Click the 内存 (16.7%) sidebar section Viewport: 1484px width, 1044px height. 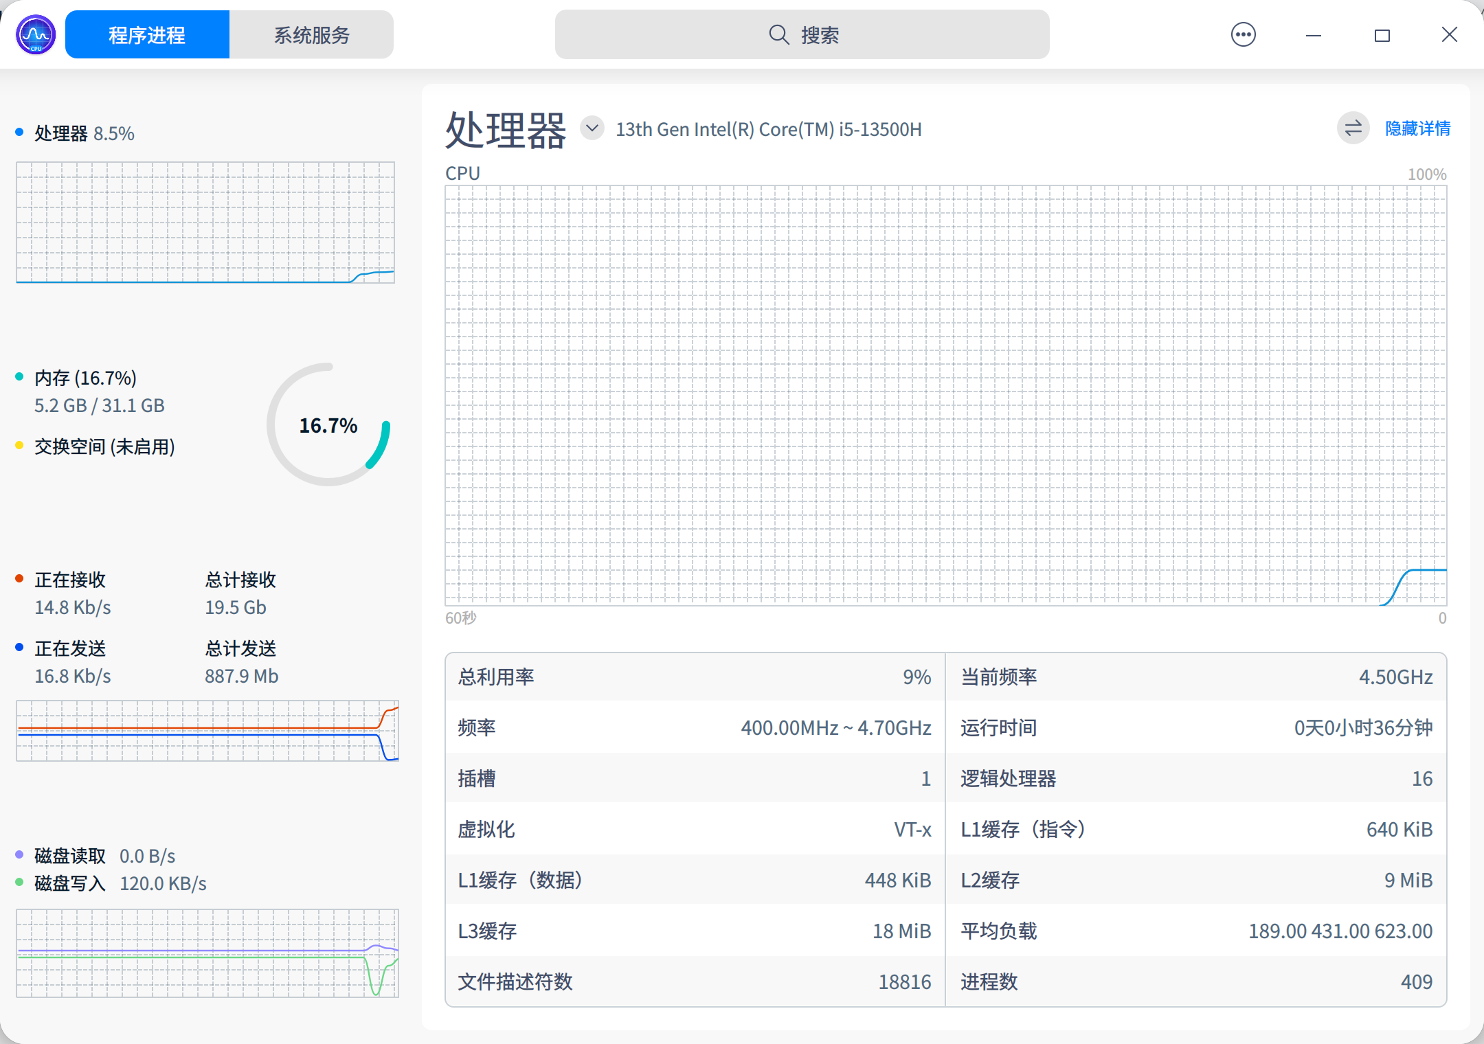(85, 377)
